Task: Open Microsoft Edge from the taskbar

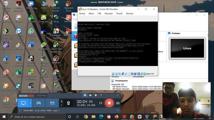Action: (101, 117)
